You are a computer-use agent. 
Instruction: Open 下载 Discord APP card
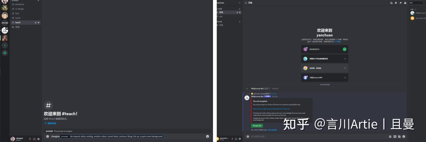[x=325, y=78]
